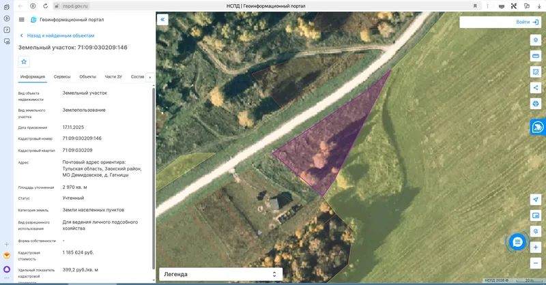Collapse the side panel with double chevron
The height and width of the screenshot is (285, 546).
point(162,20)
